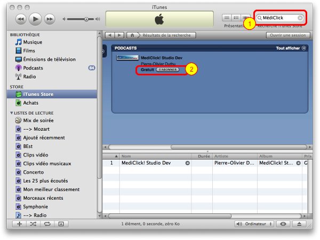The width and height of the screenshot is (320, 240).
Task: Open Les 25 plus écoutés playlist
Action: pyautogui.click(x=45, y=181)
